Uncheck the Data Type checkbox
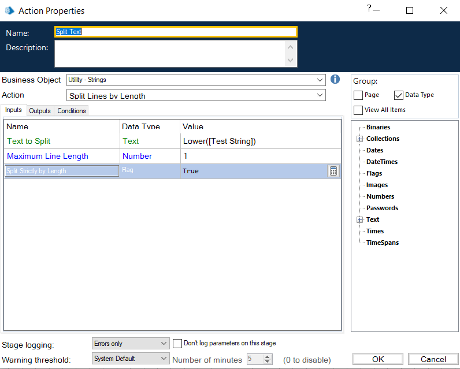 pos(399,95)
